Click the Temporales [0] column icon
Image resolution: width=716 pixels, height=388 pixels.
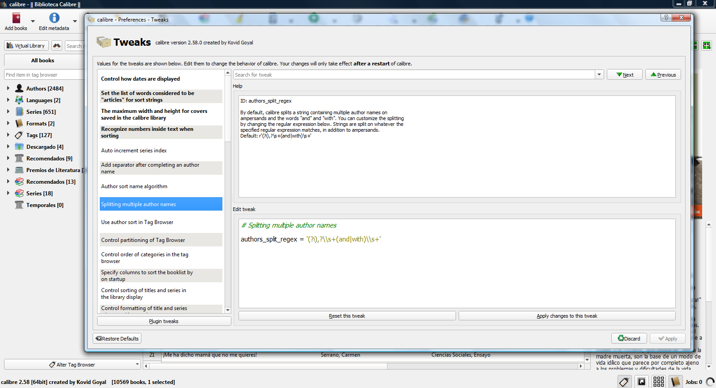(19, 205)
